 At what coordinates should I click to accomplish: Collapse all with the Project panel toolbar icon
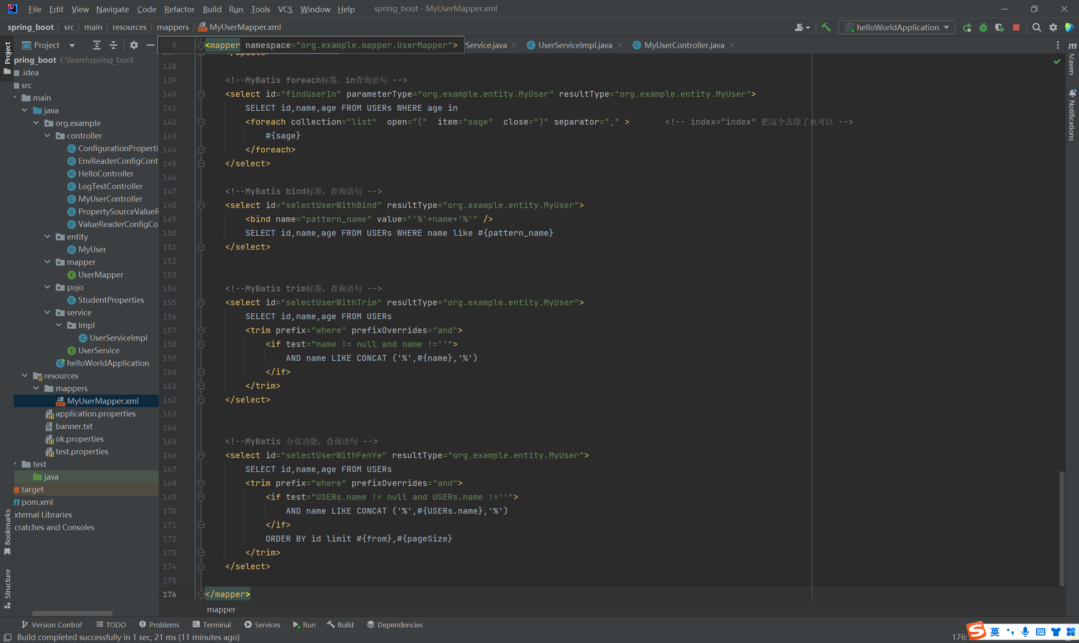pos(113,45)
